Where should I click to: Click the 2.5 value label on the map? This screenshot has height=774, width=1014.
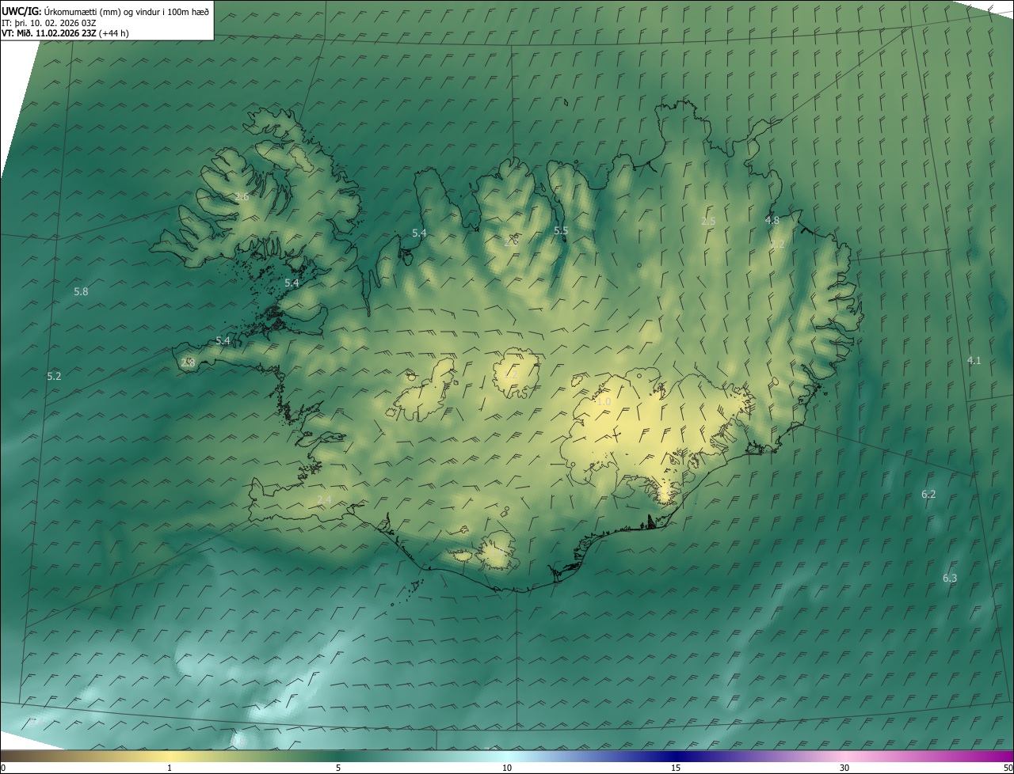pyautogui.click(x=708, y=221)
